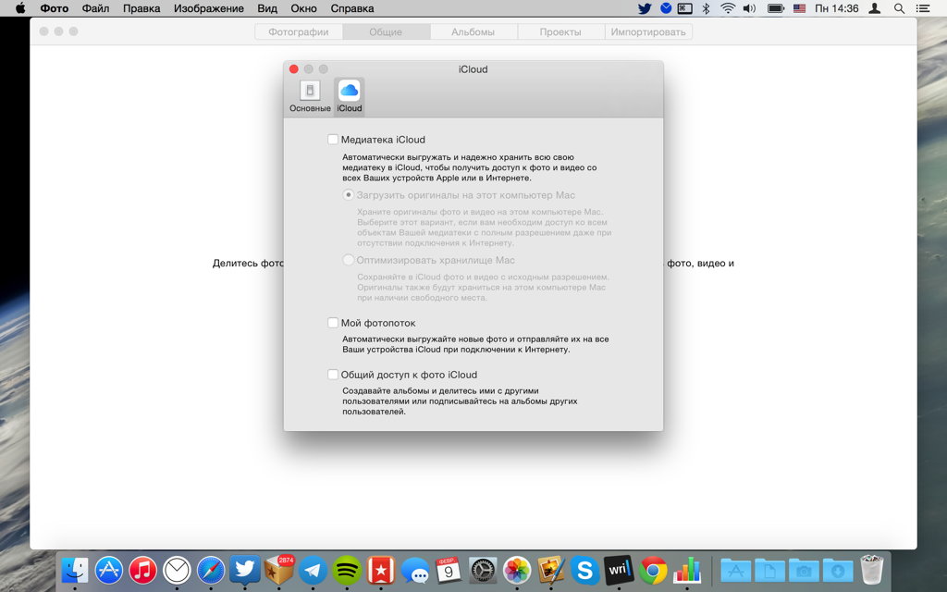Select the iCloud preferences pane icon

click(349, 96)
